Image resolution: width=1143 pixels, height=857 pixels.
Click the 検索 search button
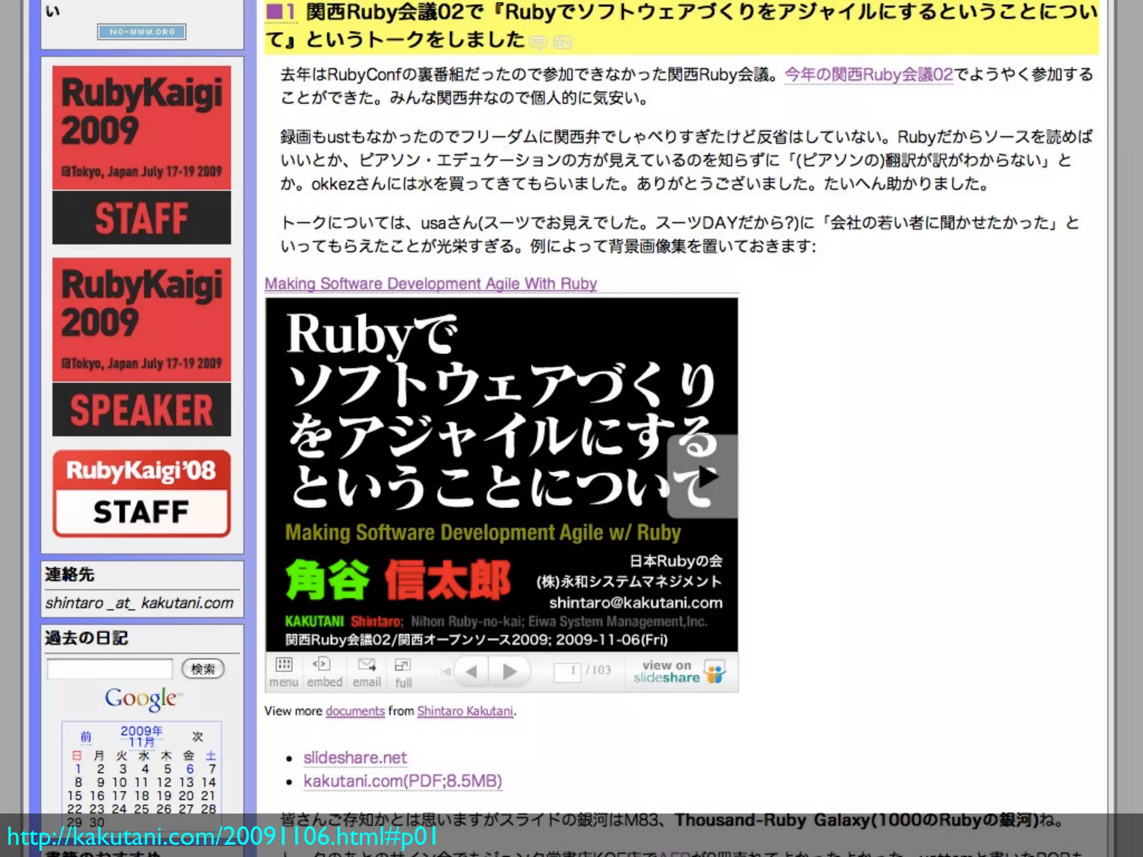point(203,668)
